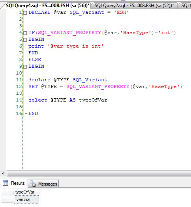191x207 pixels.
Task: Click the horizontal scrollbar track of the editor
Action: point(99,173)
